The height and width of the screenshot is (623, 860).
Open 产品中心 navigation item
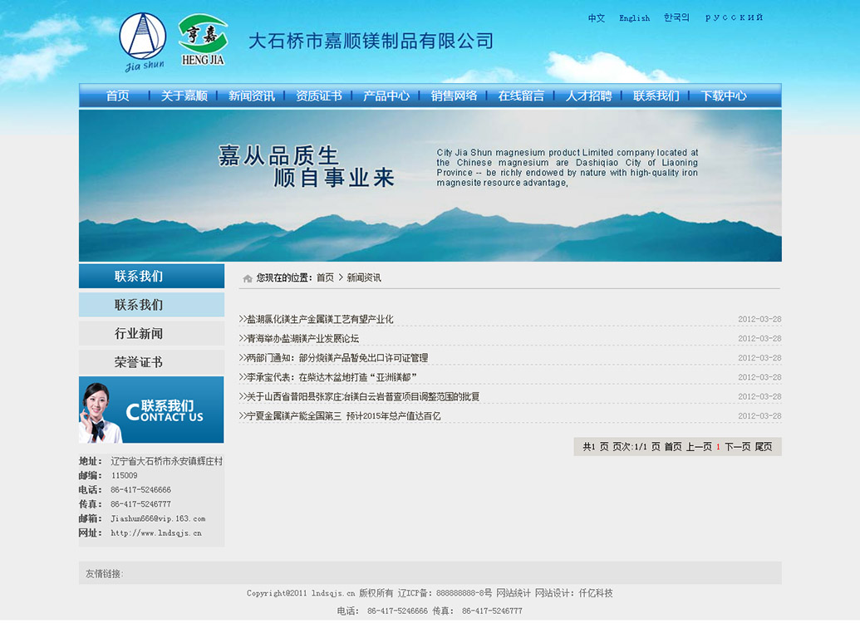(x=386, y=96)
